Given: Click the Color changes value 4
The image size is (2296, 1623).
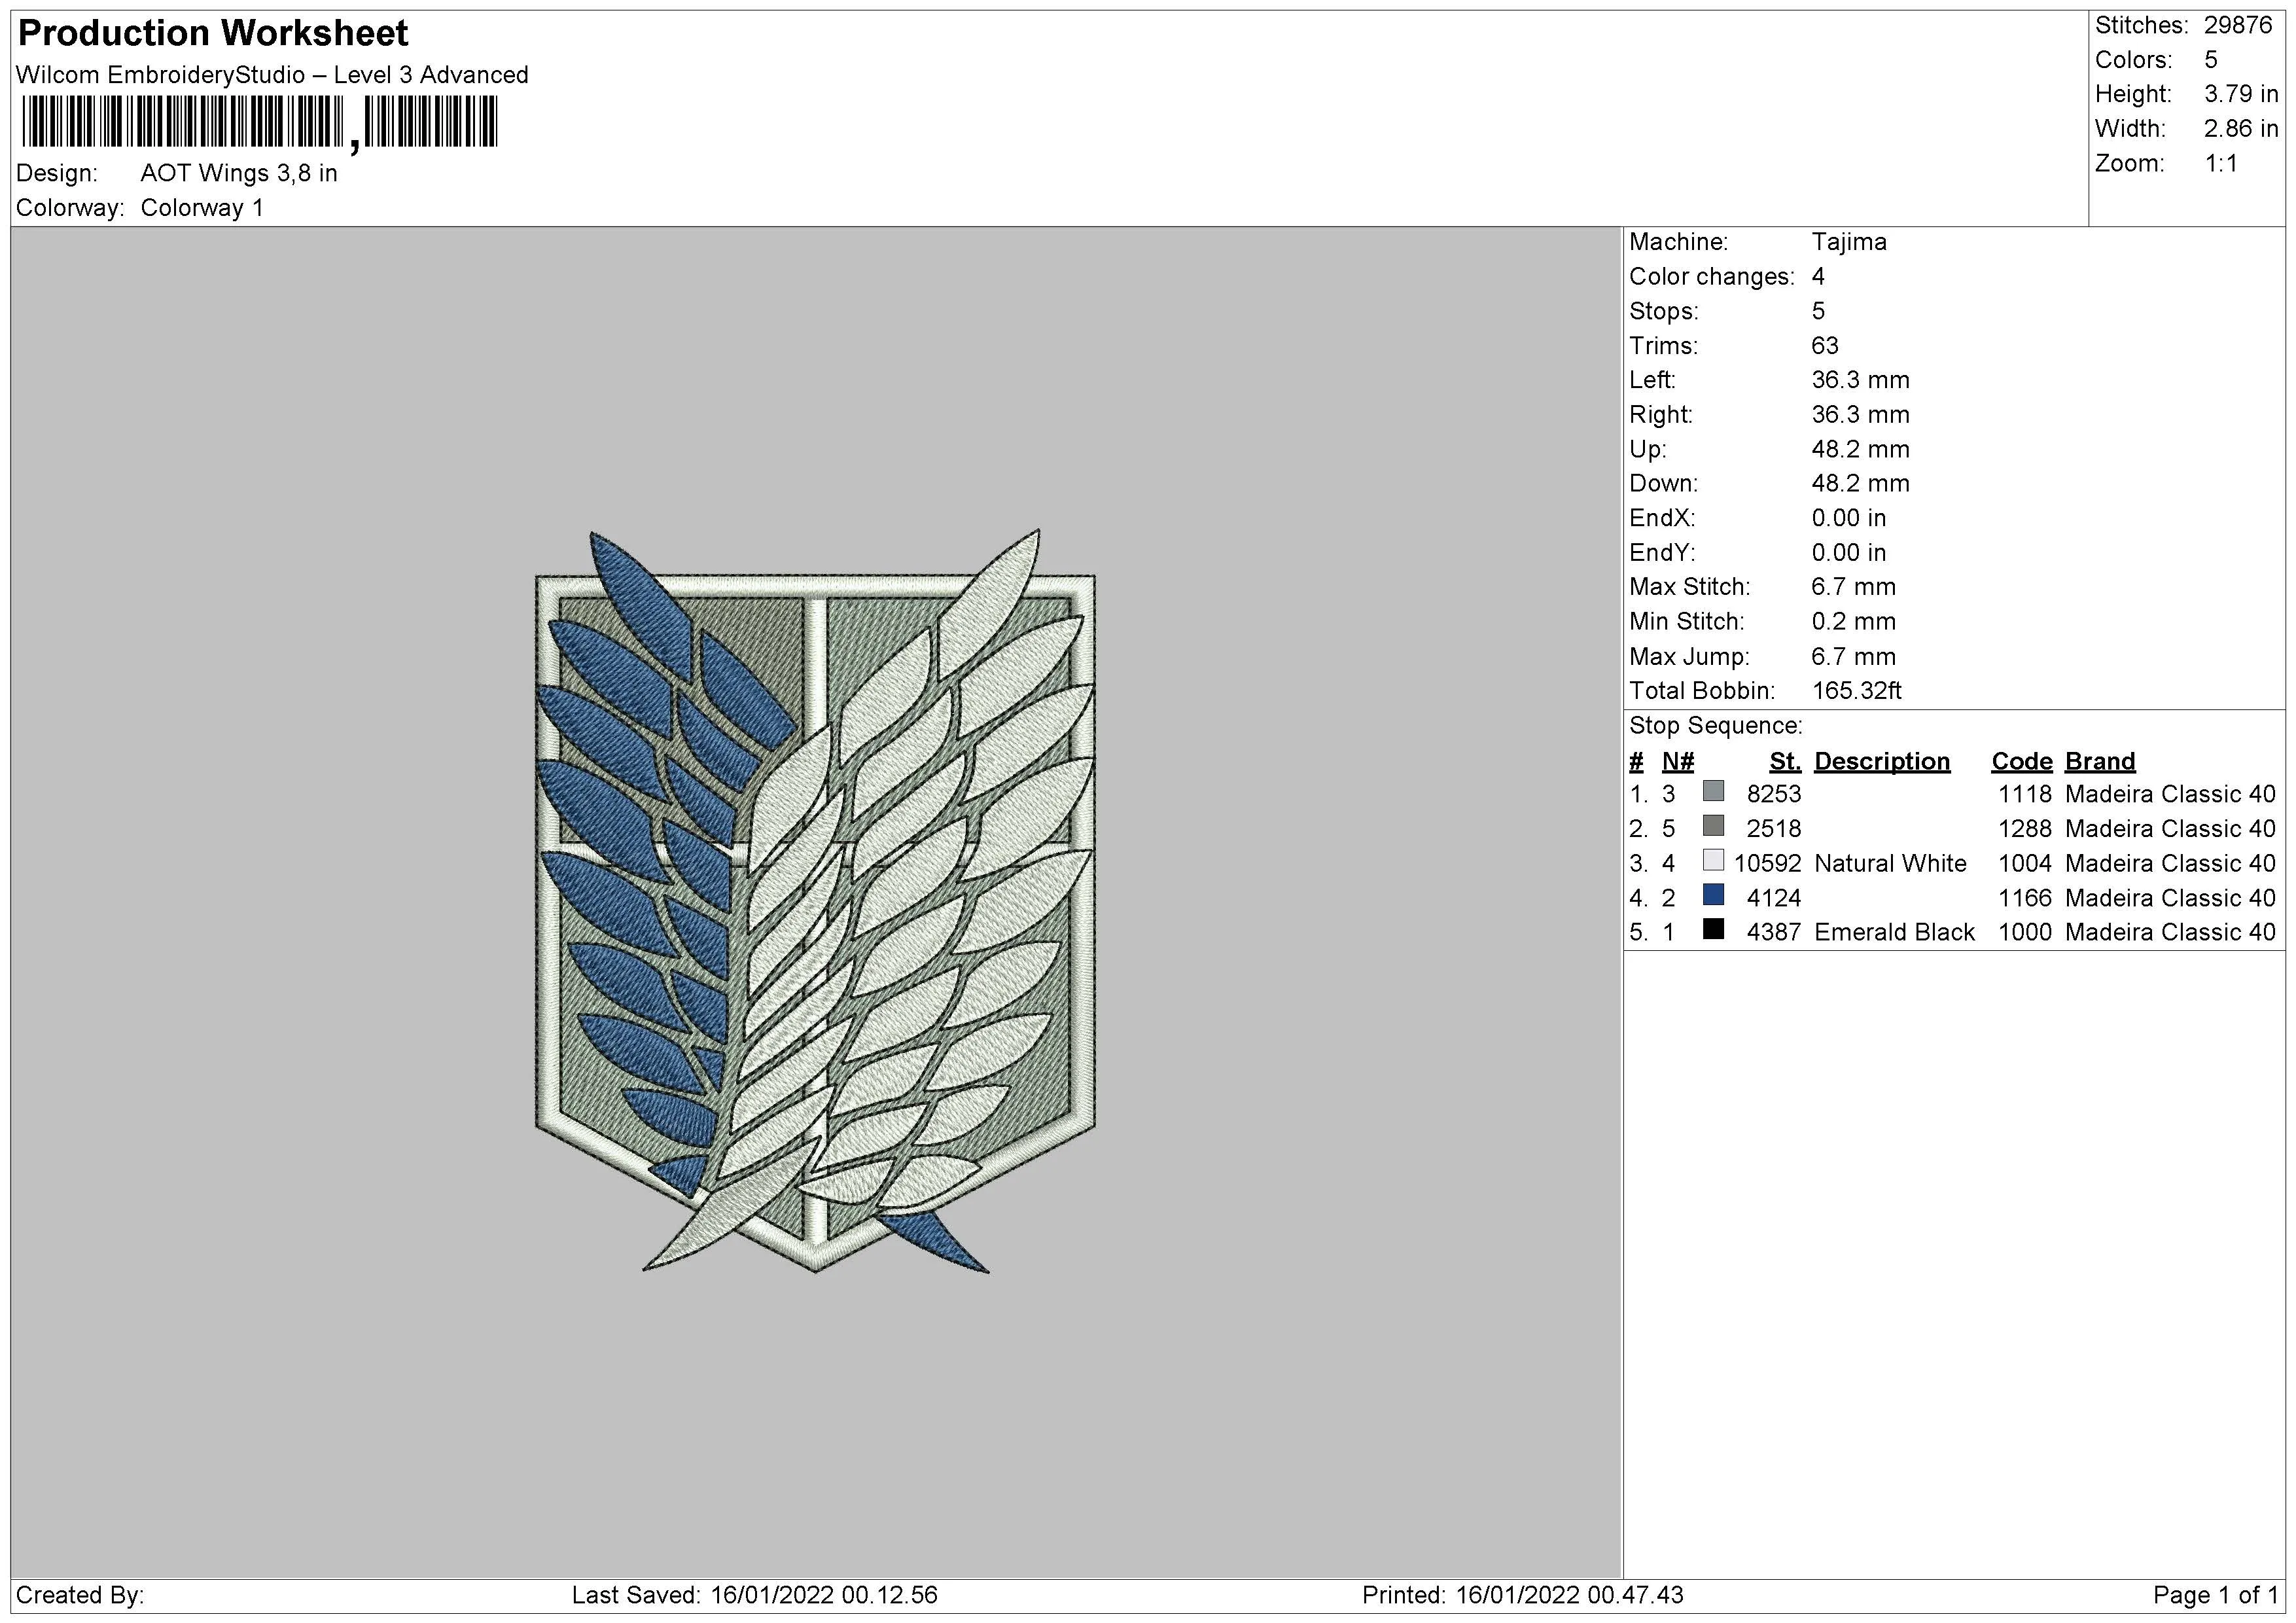Looking at the screenshot, I should point(1818,277).
